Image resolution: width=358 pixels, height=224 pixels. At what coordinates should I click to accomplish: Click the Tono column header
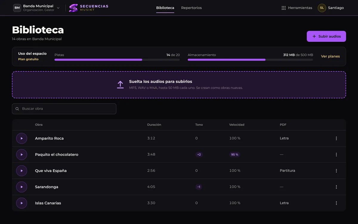[x=199, y=125]
